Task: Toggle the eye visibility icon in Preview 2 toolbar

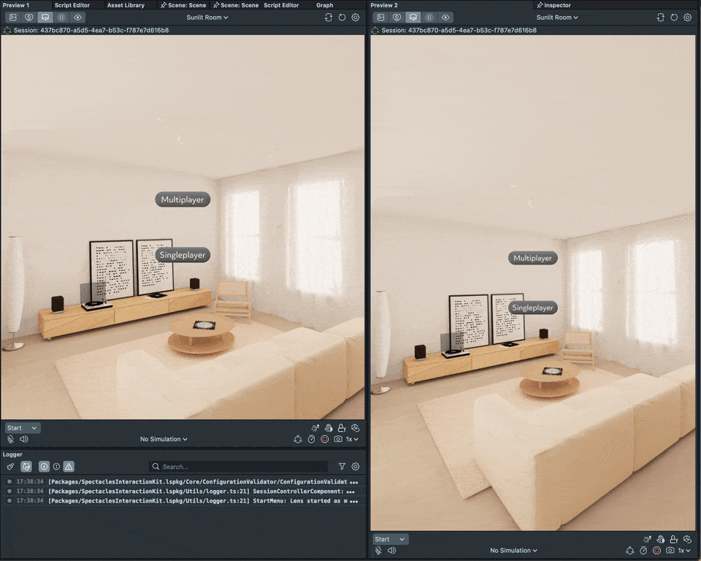Action: coord(445,17)
